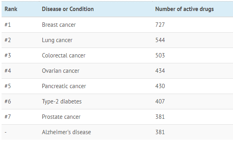Viewport: 233px width, 142px height.
Task: Click the value 544 for Lung cancer
Action: (160, 40)
